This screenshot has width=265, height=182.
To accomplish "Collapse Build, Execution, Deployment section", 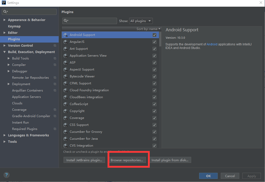I will (5, 52).
